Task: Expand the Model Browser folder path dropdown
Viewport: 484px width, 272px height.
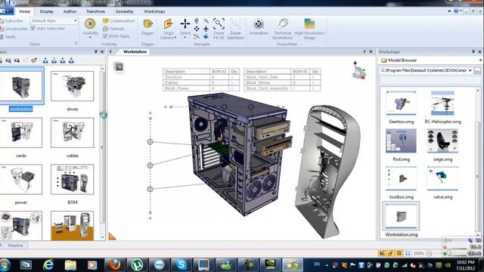Action: click(x=470, y=70)
